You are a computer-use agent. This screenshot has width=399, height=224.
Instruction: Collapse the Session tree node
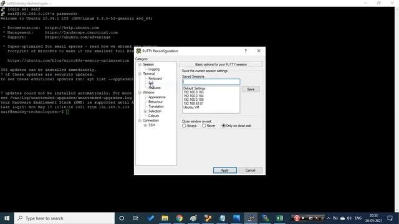pyautogui.click(x=140, y=65)
